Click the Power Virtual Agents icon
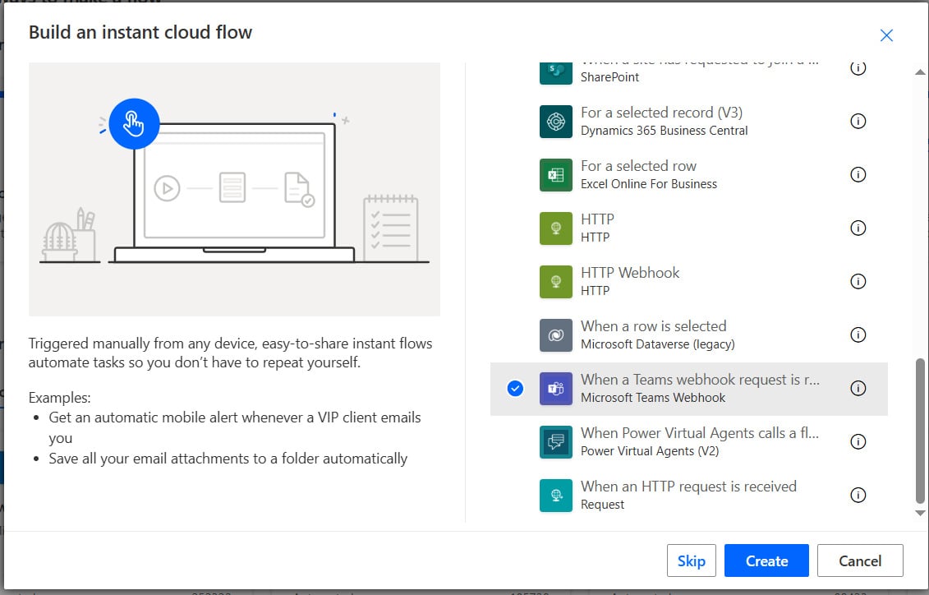 pos(556,441)
